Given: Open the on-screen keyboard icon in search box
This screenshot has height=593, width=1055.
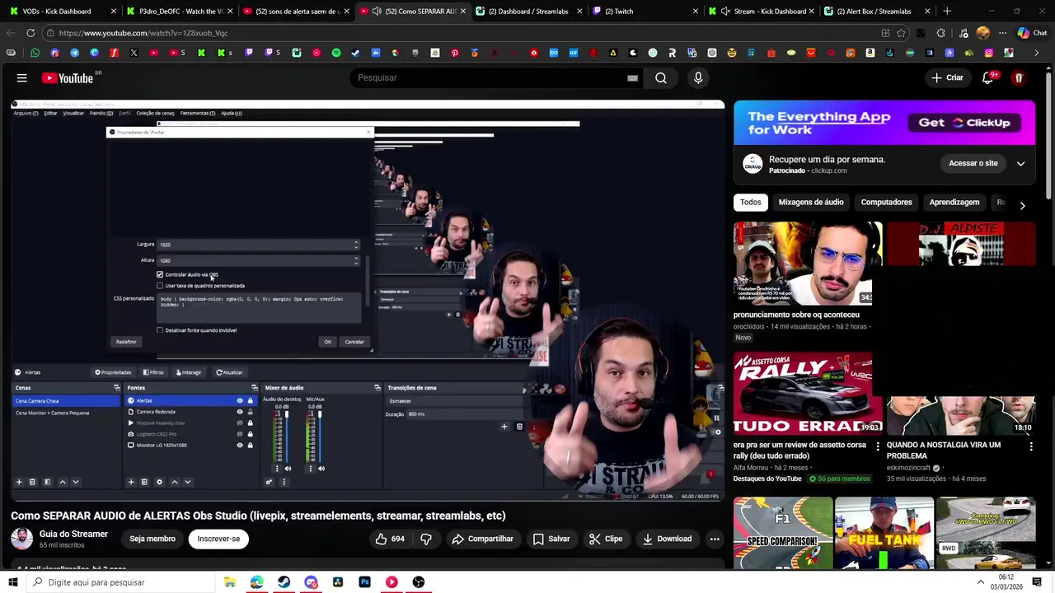Looking at the screenshot, I should tap(632, 78).
